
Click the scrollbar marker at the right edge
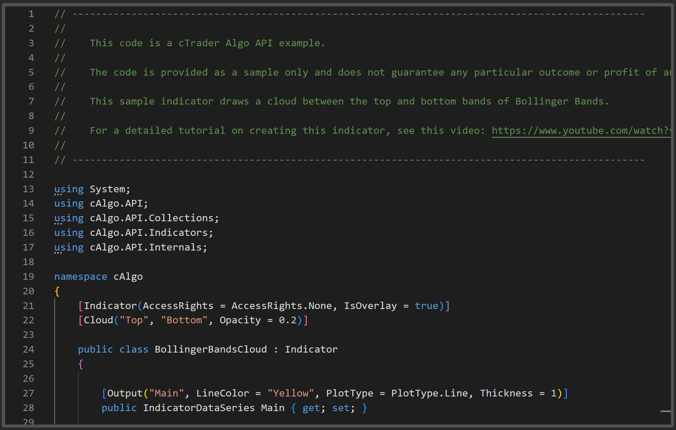pos(666,411)
